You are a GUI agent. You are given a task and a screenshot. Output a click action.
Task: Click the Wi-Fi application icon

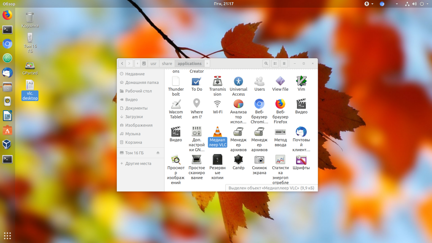click(x=217, y=104)
